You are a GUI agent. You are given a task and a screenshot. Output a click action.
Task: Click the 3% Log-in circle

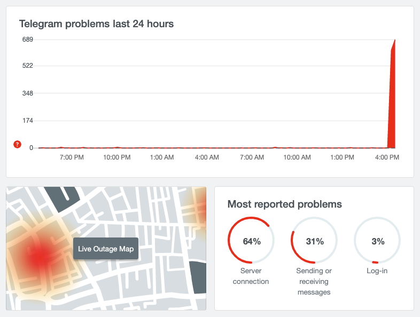377,240
